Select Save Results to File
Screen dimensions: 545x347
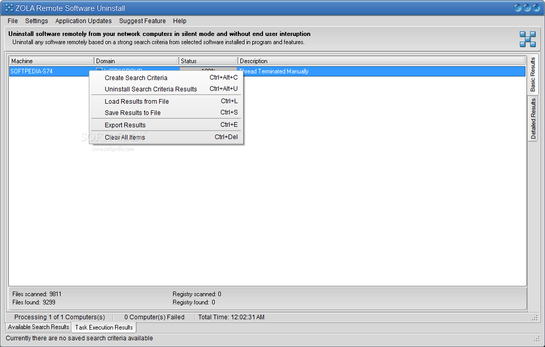click(x=166, y=112)
